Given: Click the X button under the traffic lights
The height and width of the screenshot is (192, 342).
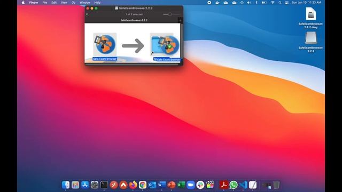Looking at the screenshot, I should tap(87, 14).
